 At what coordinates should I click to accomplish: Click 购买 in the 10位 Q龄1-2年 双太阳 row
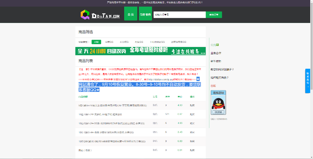[x=192, y=124]
